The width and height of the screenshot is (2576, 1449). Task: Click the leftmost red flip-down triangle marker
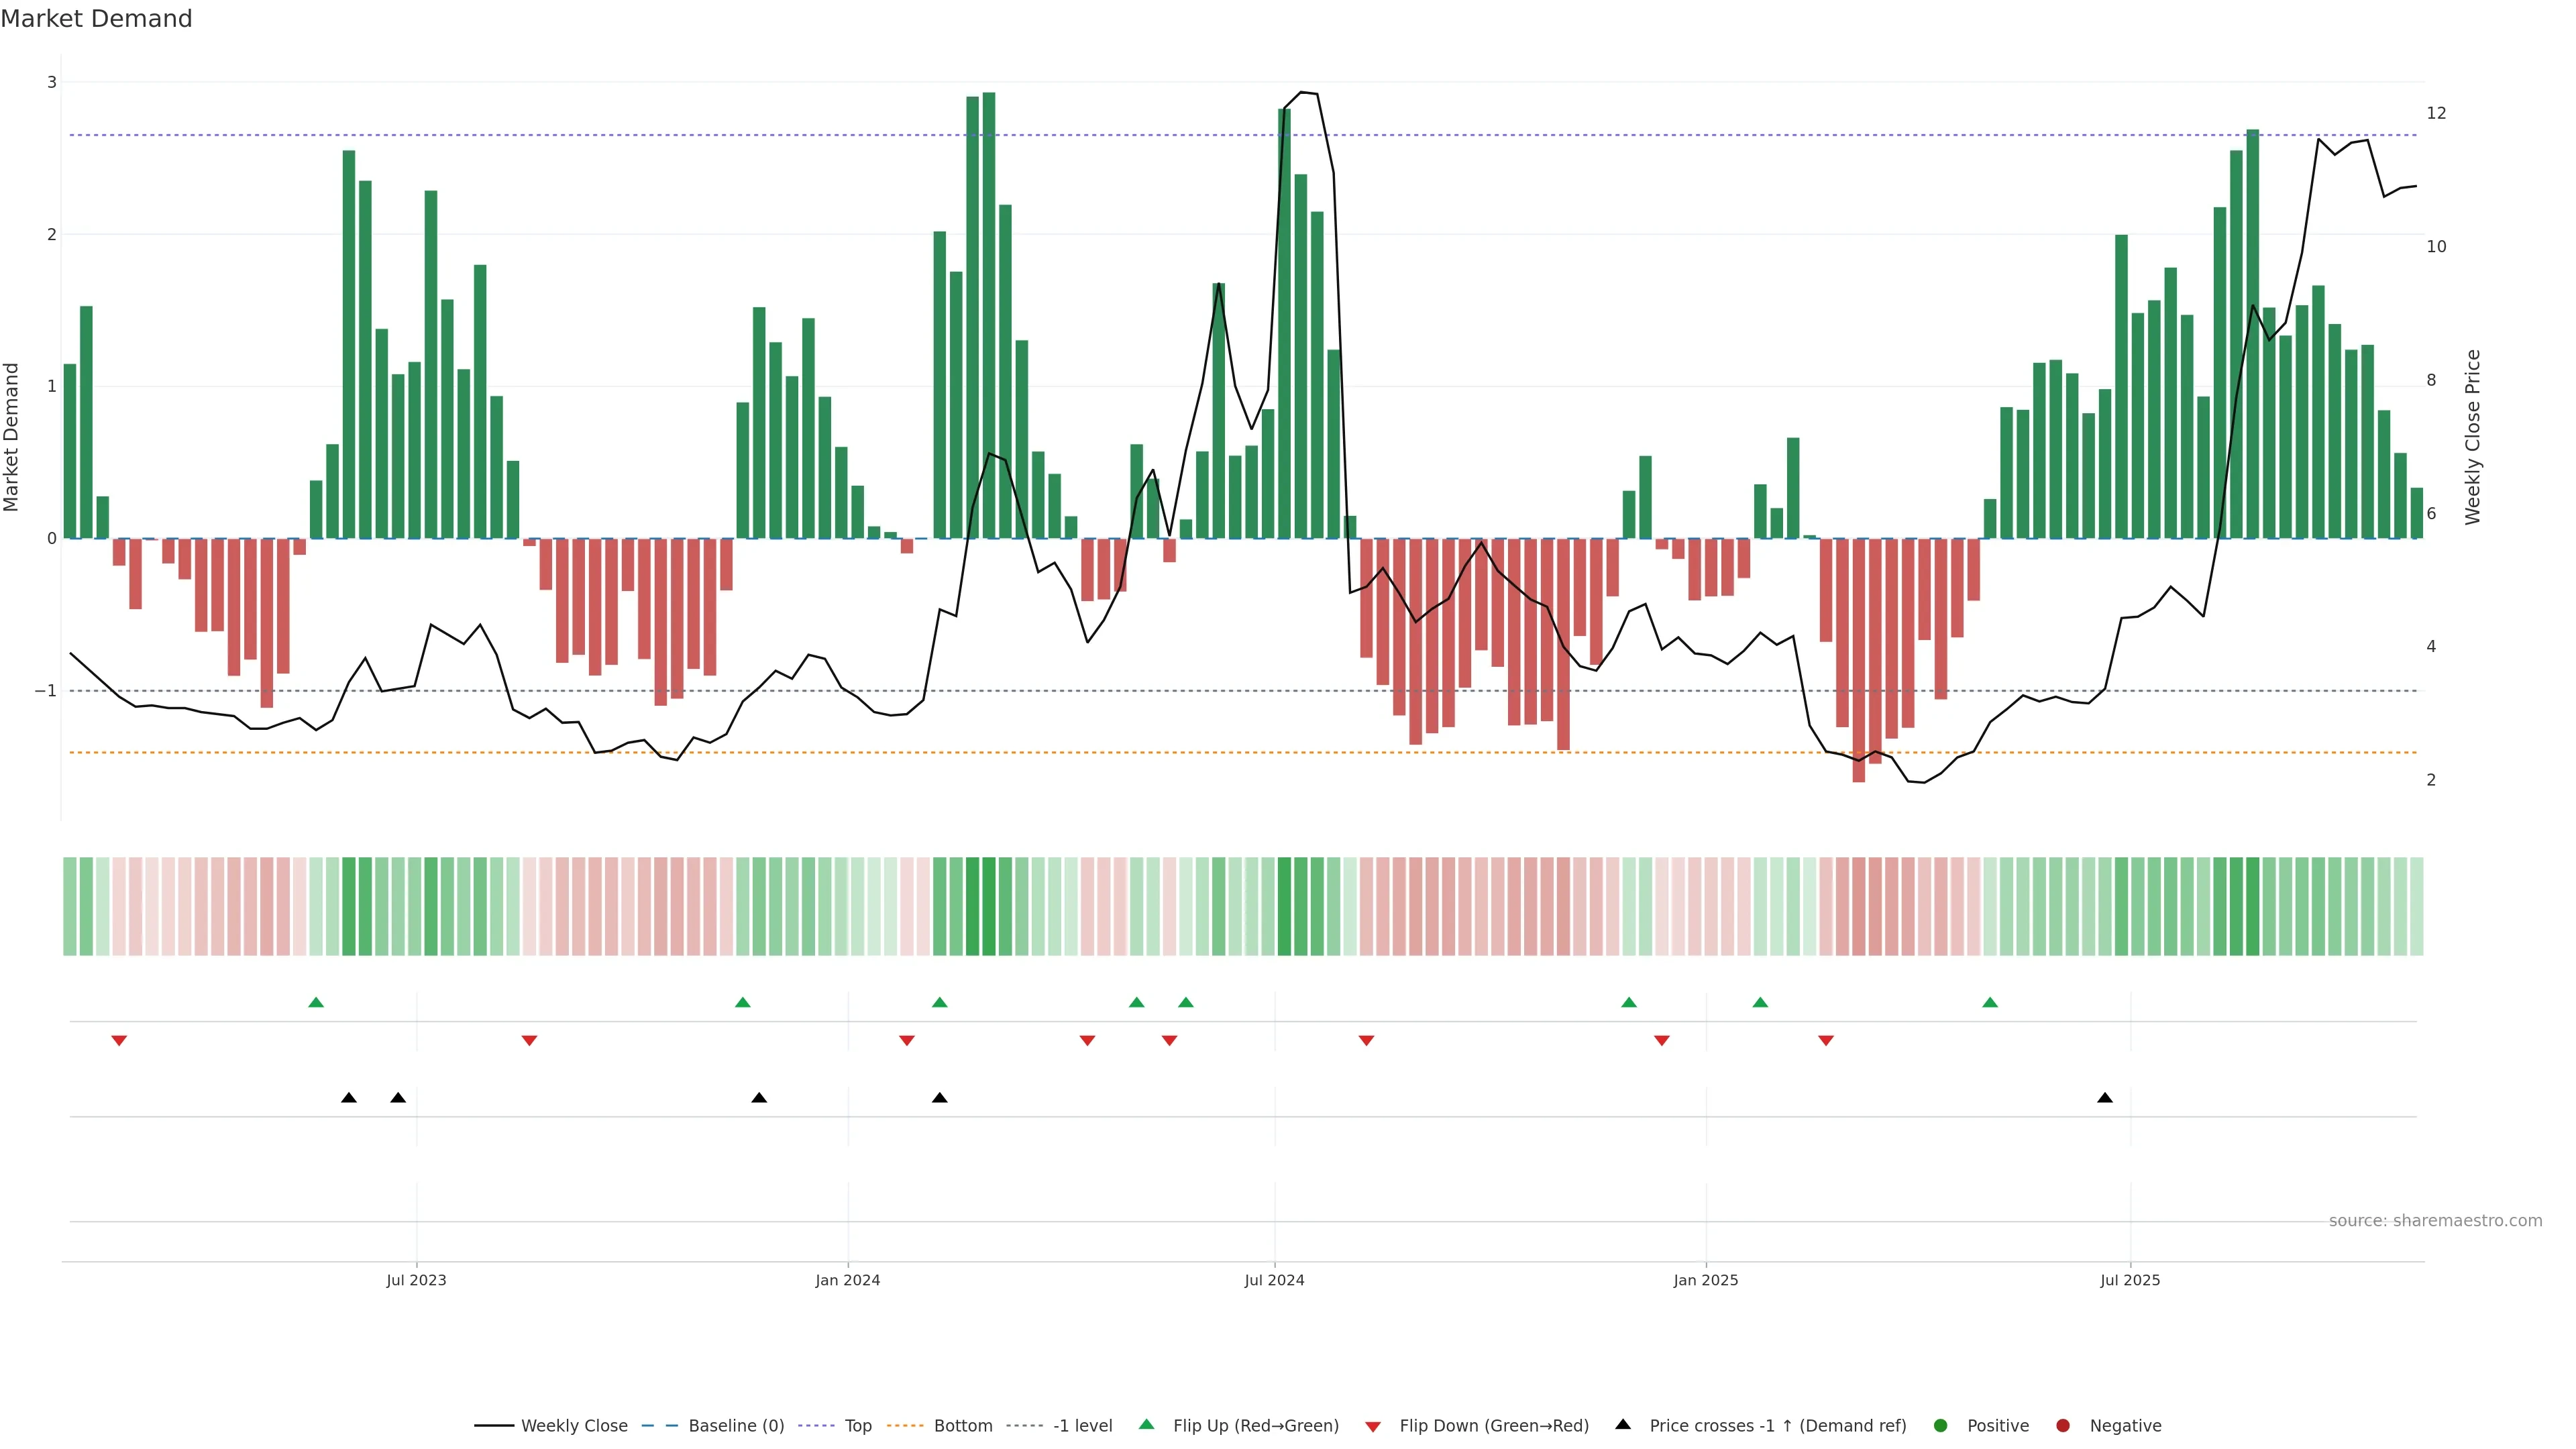[119, 1041]
